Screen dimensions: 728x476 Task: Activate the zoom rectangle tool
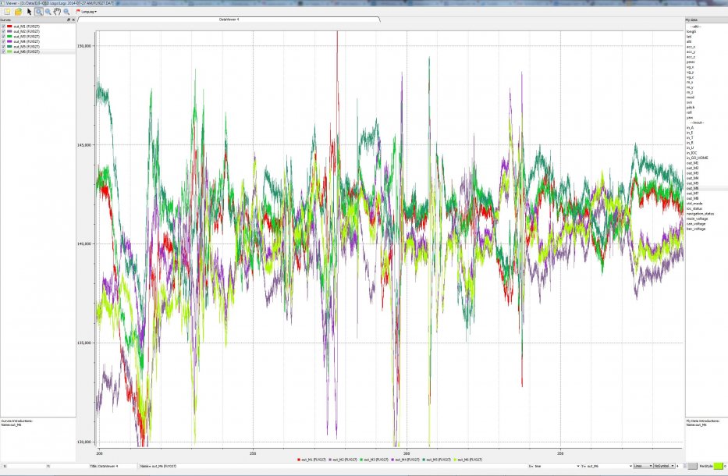(x=38, y=12)
